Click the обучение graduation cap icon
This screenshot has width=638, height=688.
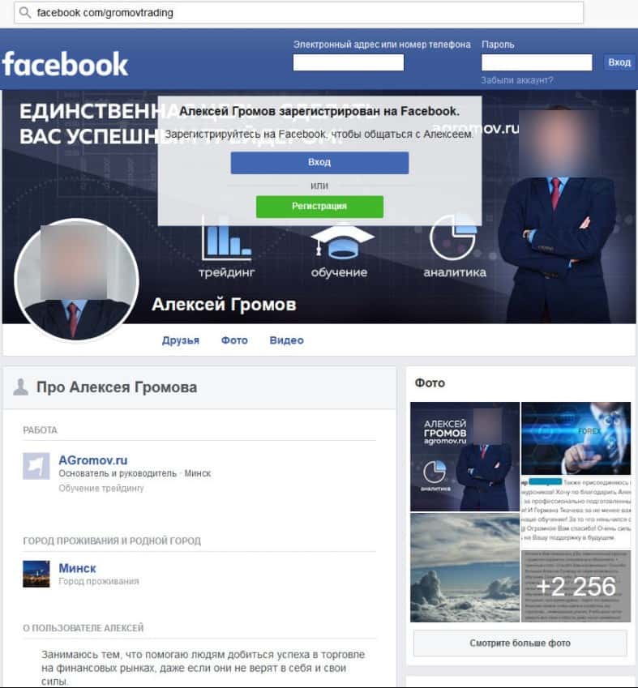(x=342, y=241)
